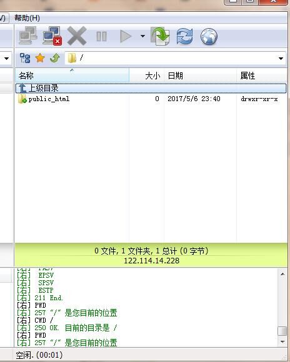Viewport: 290px width, 362px height.
Task: Click the globe browser icon
Action: pyautogui.click(x=209, y=36)
